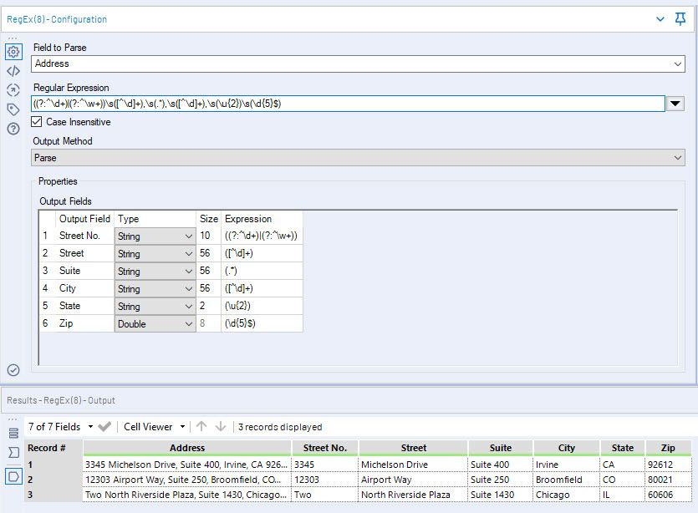Click the Help question mark icon

click(13, 129)
